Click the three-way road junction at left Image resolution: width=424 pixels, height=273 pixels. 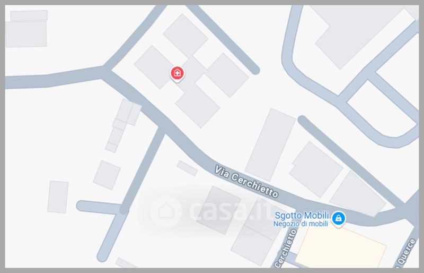(104, 71)
